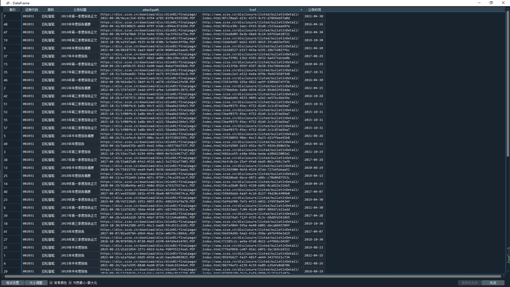
Task: Select title cell 2016年第三季度报告正文
Action: (80, 96)
